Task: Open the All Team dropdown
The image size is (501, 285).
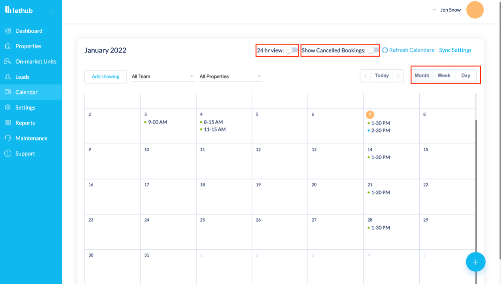Action: pos(162,76)
